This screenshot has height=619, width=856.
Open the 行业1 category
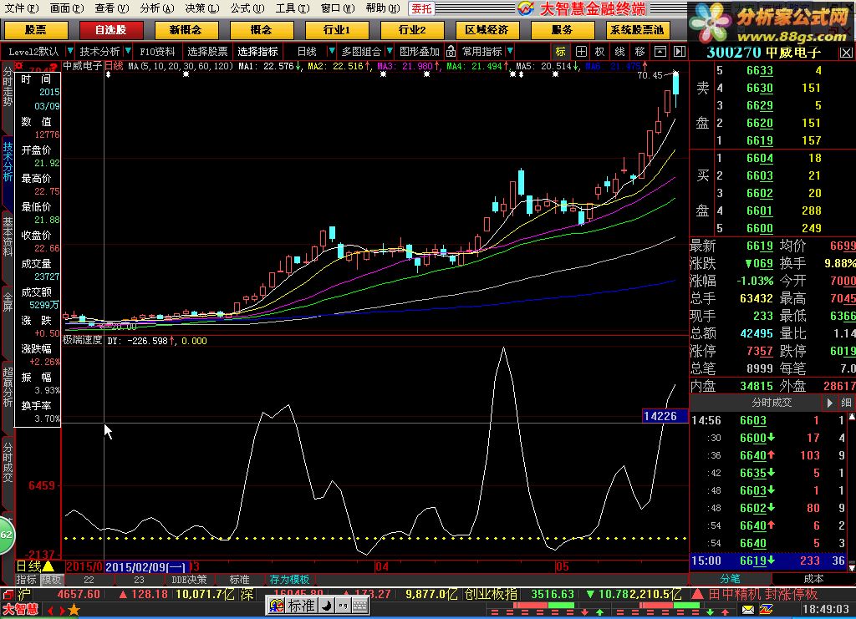point(336,30)
